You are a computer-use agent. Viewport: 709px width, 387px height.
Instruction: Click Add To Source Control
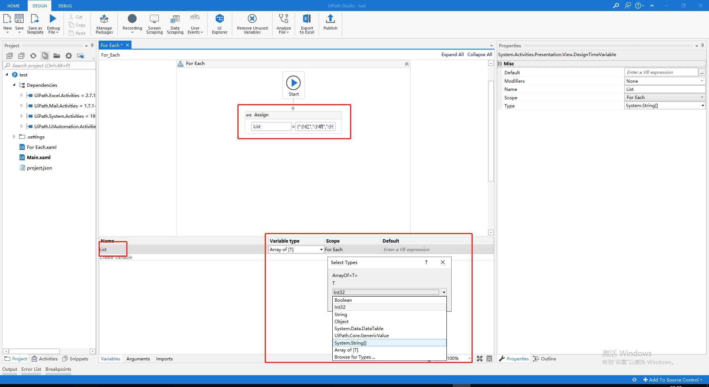point(673,380)
